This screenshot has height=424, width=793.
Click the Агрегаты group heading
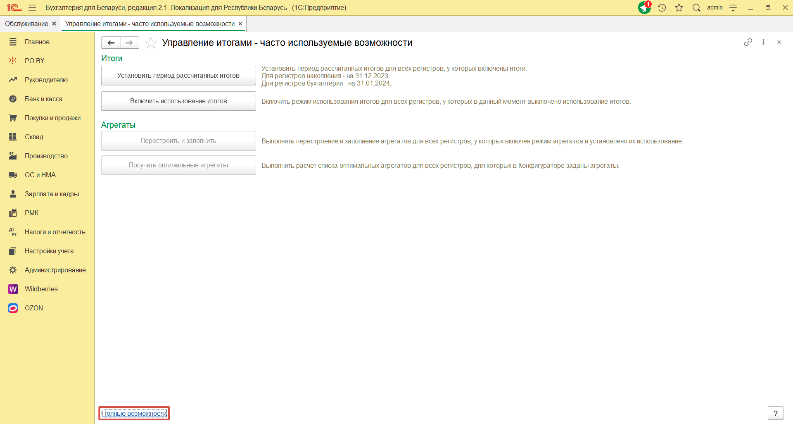click(118, 125)
